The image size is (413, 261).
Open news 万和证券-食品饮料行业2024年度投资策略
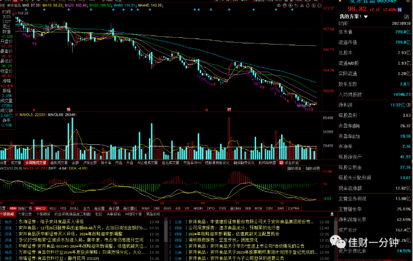pyautogui.click(x=83, y=252)
